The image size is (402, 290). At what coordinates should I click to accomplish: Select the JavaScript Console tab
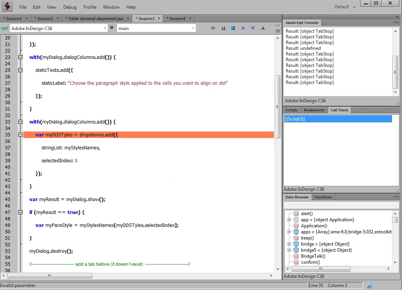pos(302,22)
